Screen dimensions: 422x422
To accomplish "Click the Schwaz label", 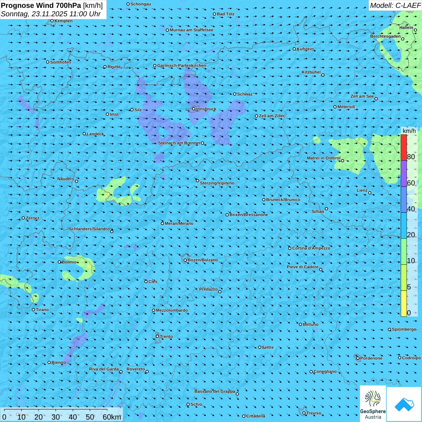I will click(x=245, y=94).
